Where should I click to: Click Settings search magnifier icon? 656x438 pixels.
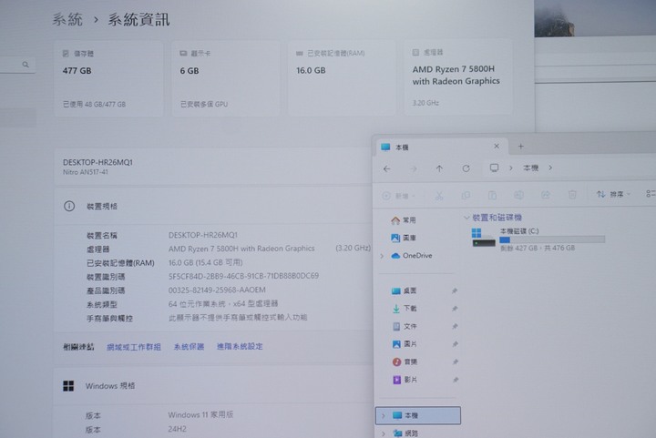click(26, 65)
